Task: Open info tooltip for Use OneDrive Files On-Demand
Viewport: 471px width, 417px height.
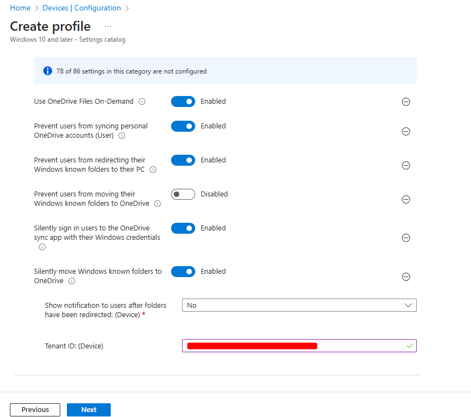Action: click(x=142, y=102)
